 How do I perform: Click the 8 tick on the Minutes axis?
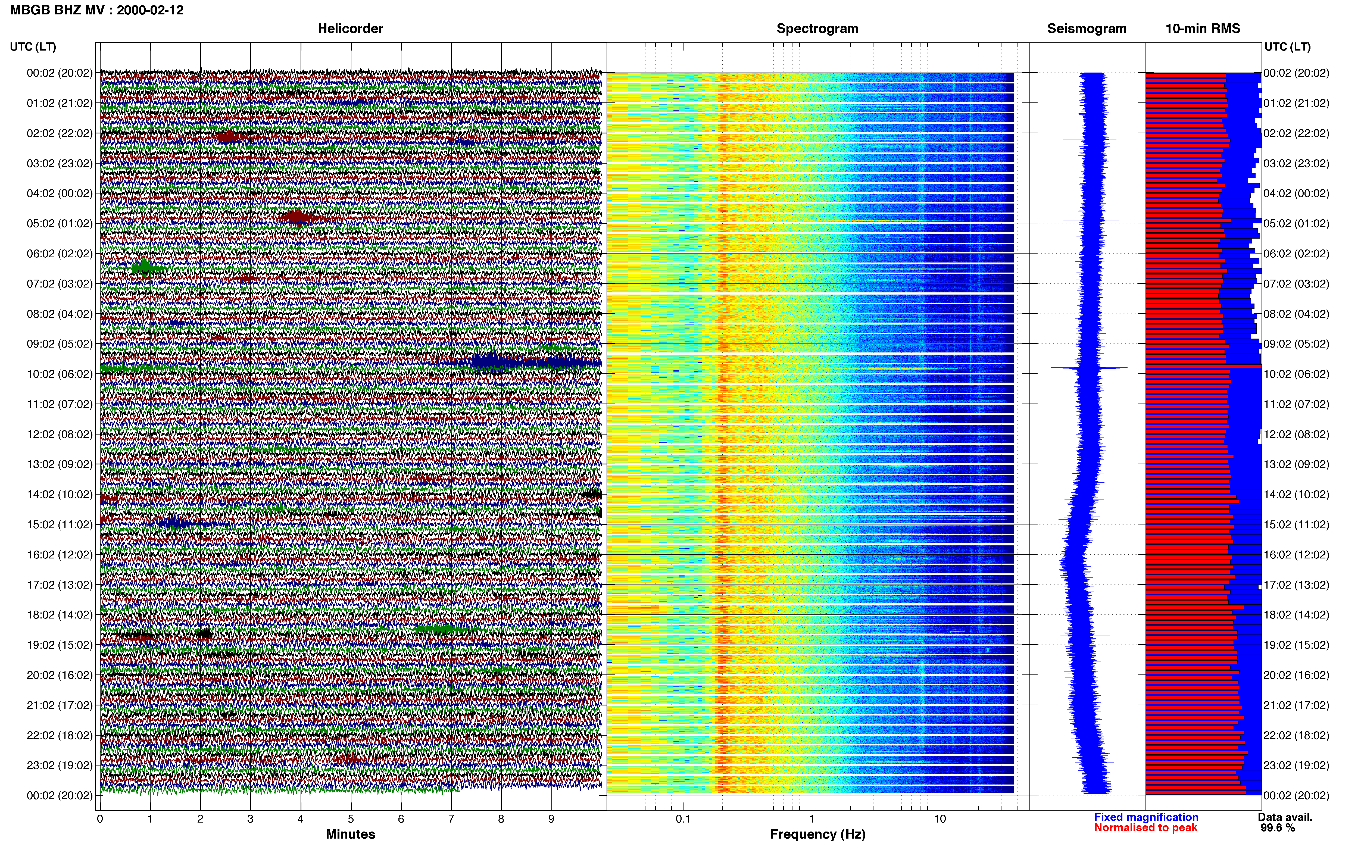[x=501, y=819]
